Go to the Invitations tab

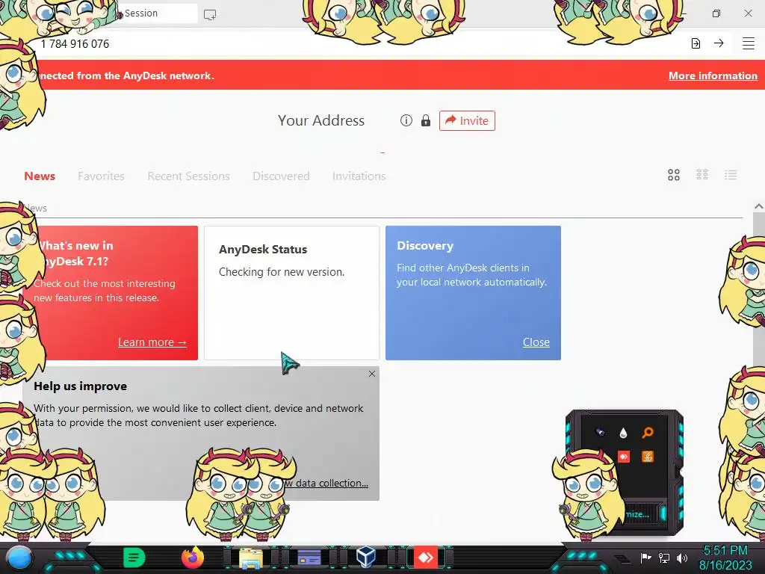359,176
